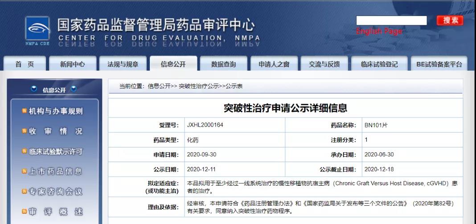The height and width of the screenshot is (224, 476).
Task: Click the 药品名称 label
Action: 343,125
